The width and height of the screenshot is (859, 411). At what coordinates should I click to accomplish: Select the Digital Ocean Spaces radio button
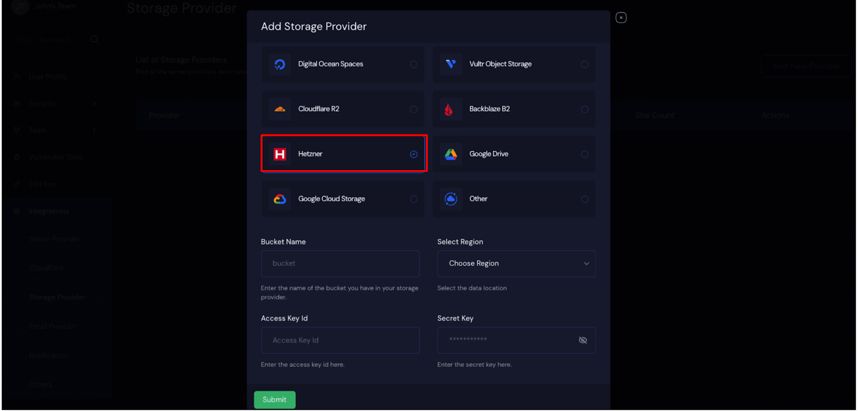coord(413,64)
